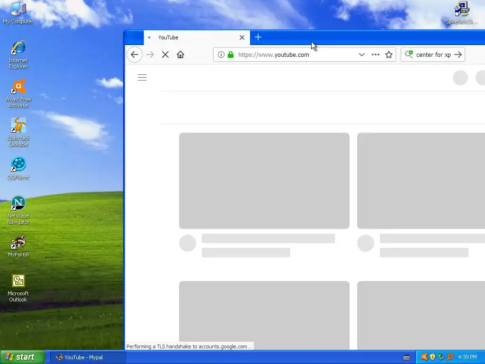Close the YouTube tab
The height and width of the screenshot is (364, 485).
242,37
